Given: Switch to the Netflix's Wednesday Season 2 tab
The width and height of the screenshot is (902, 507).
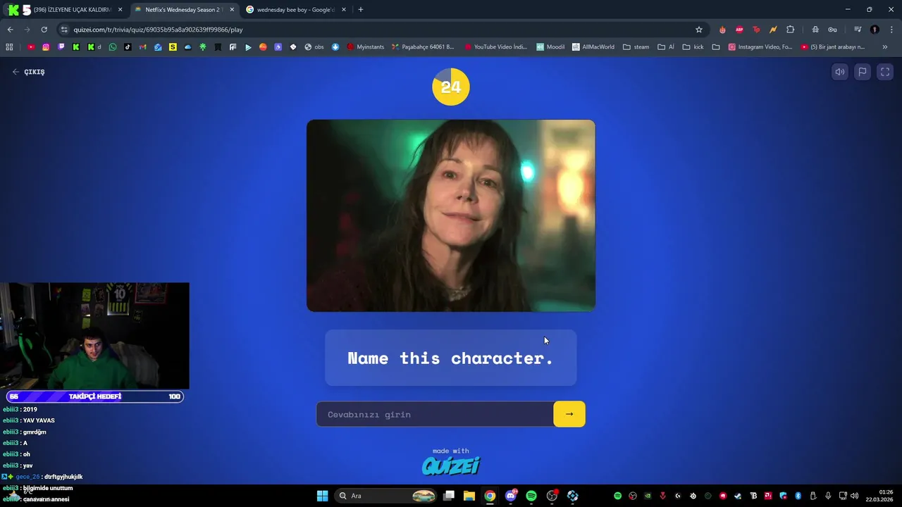Looking at the screenshot, I should pos(183,10).
